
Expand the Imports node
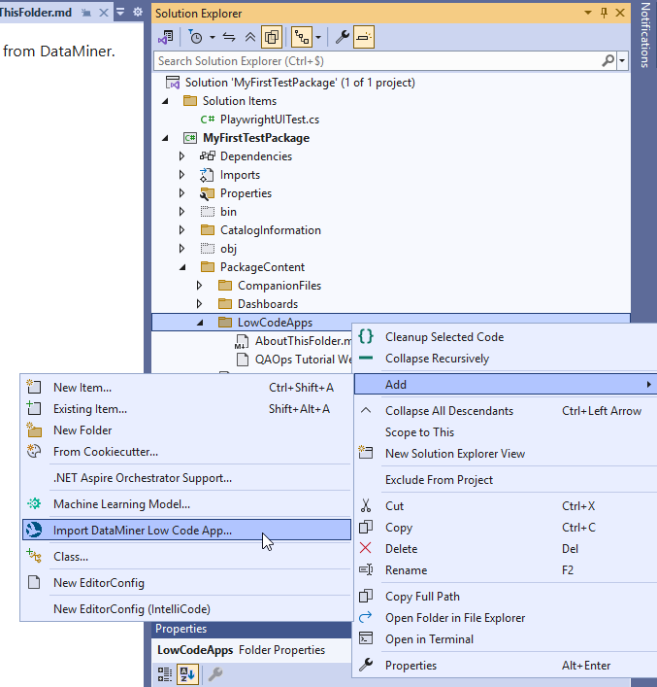click(x=181, y=175)
